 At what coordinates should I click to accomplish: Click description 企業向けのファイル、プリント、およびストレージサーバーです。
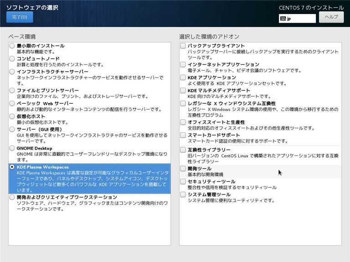pyautogui.click(x=82, y=96)
